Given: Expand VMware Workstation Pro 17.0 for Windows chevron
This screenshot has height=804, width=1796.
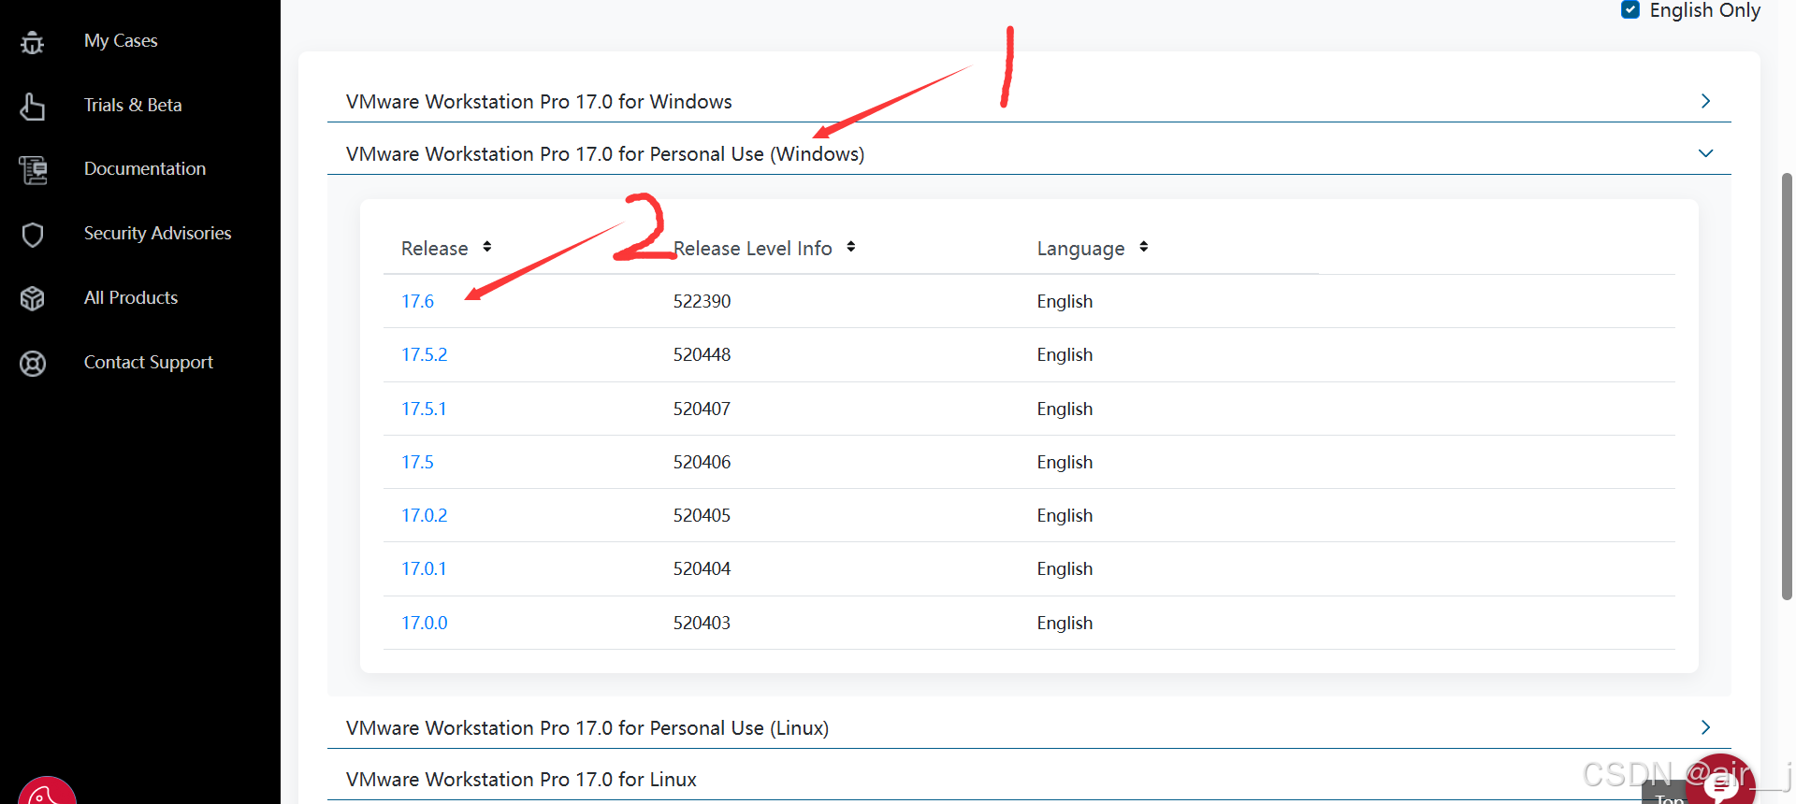Looking at the screenshot, I should pos(1705,101).
